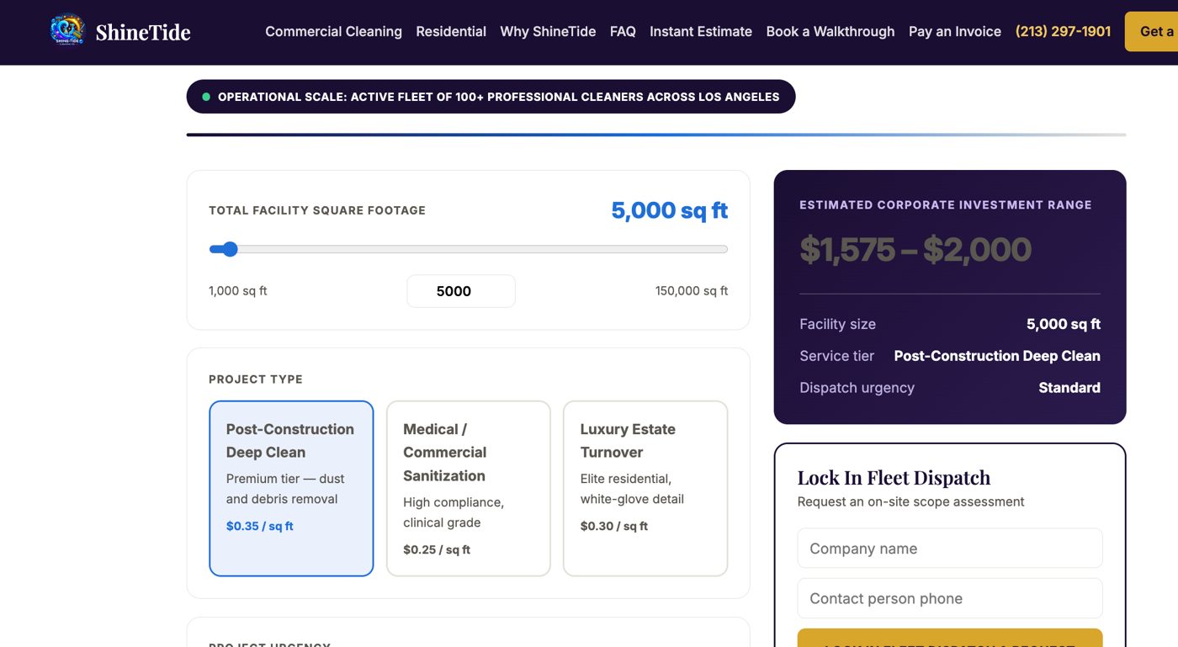This screenshot has height=647, width=1178.
Task: Click the 1,000 sq ft minimum label
Action: click(238, 291)
